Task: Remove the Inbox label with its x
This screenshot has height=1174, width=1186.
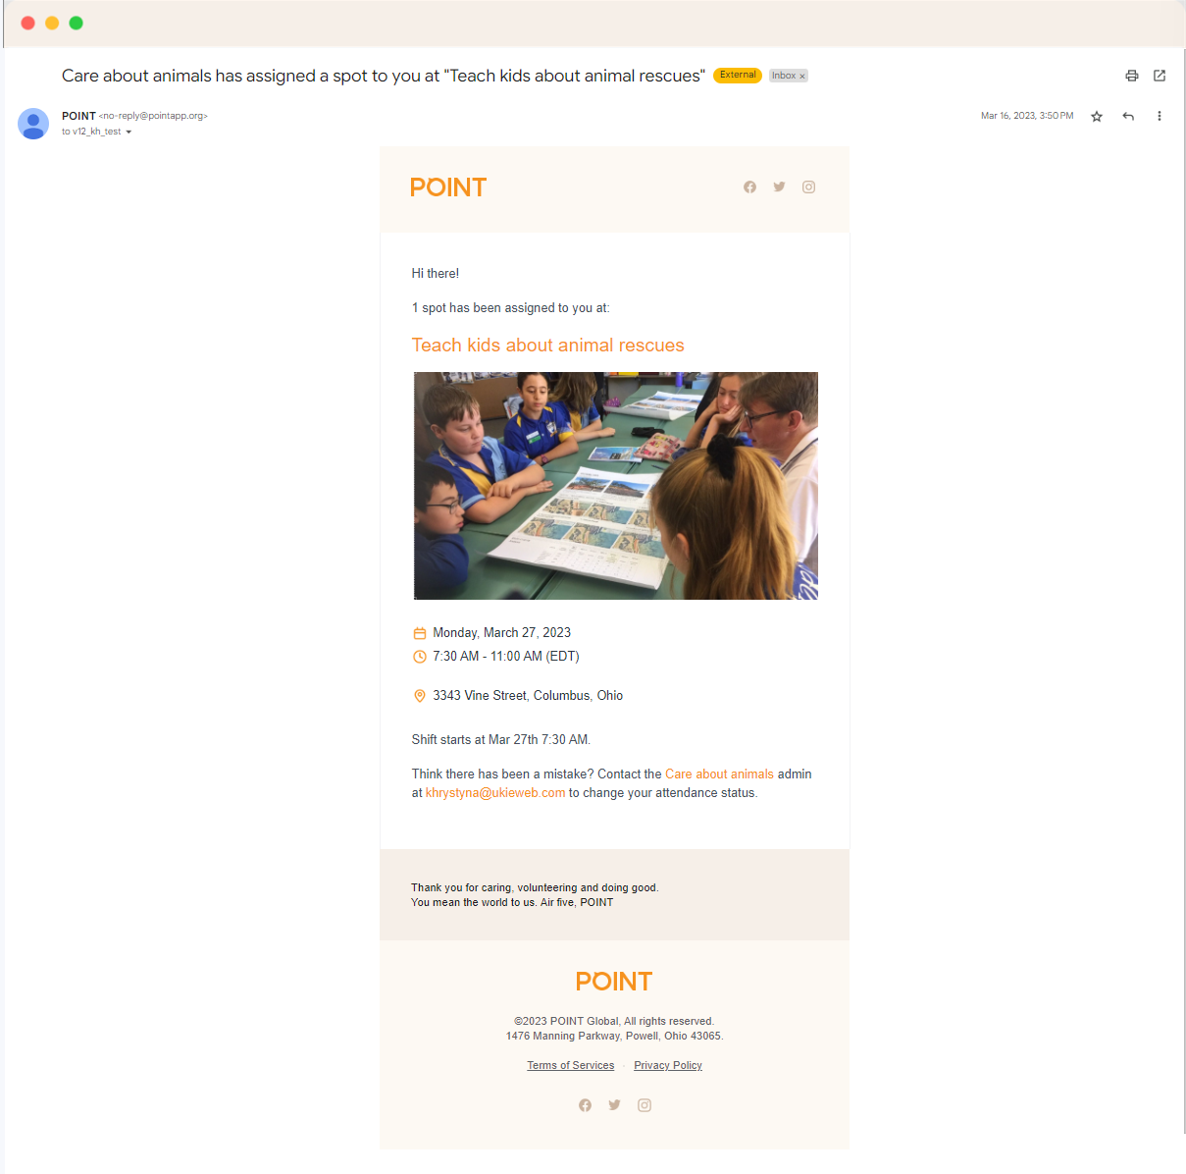Action: point(802,77)
